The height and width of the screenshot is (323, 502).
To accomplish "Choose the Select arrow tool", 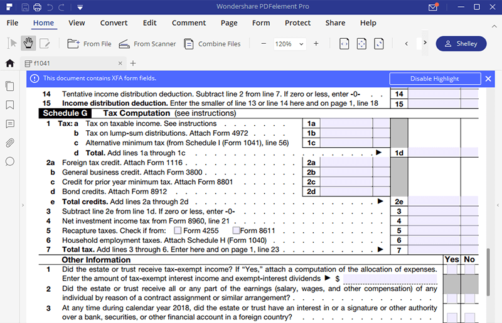I will [12, 43].
